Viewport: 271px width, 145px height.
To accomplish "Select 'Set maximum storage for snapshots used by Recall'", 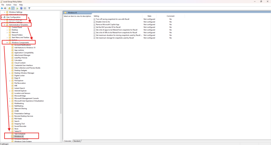I will coord(115,38).
